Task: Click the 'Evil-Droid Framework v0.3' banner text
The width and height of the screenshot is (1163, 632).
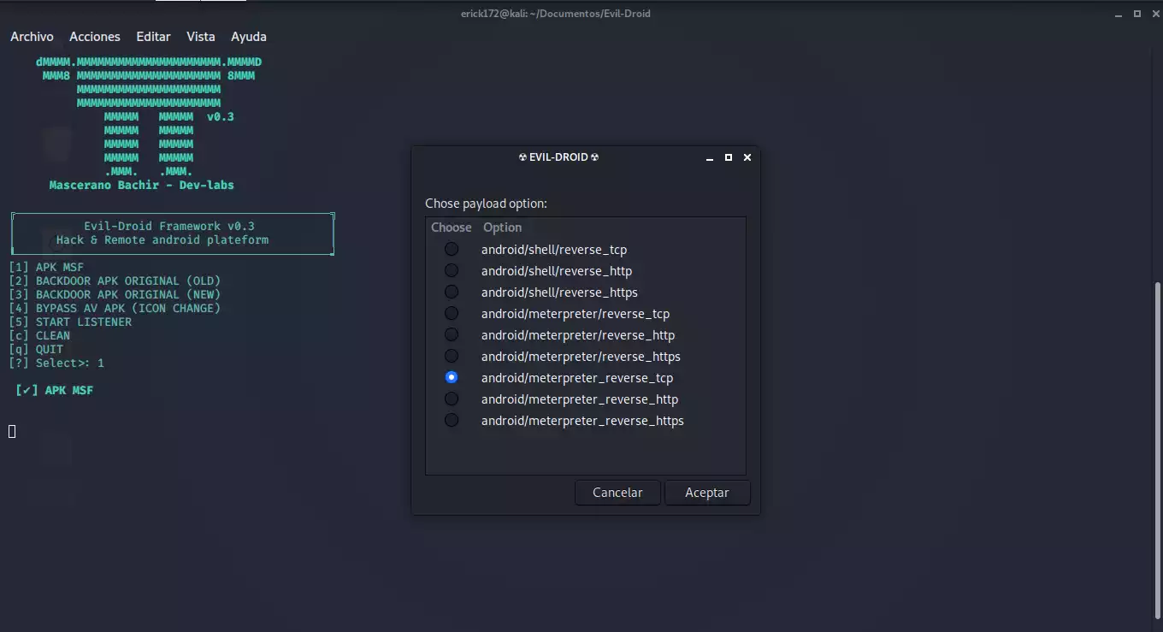Action: pyautogui.click(x=169, y=226)
